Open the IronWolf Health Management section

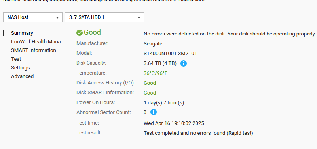coord(38,42)
